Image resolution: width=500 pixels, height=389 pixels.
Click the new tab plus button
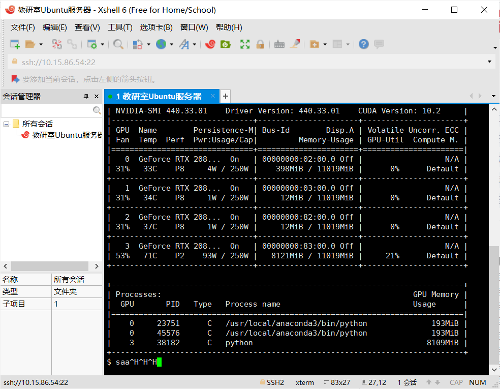pyautogui.click(x=225, y=96)
